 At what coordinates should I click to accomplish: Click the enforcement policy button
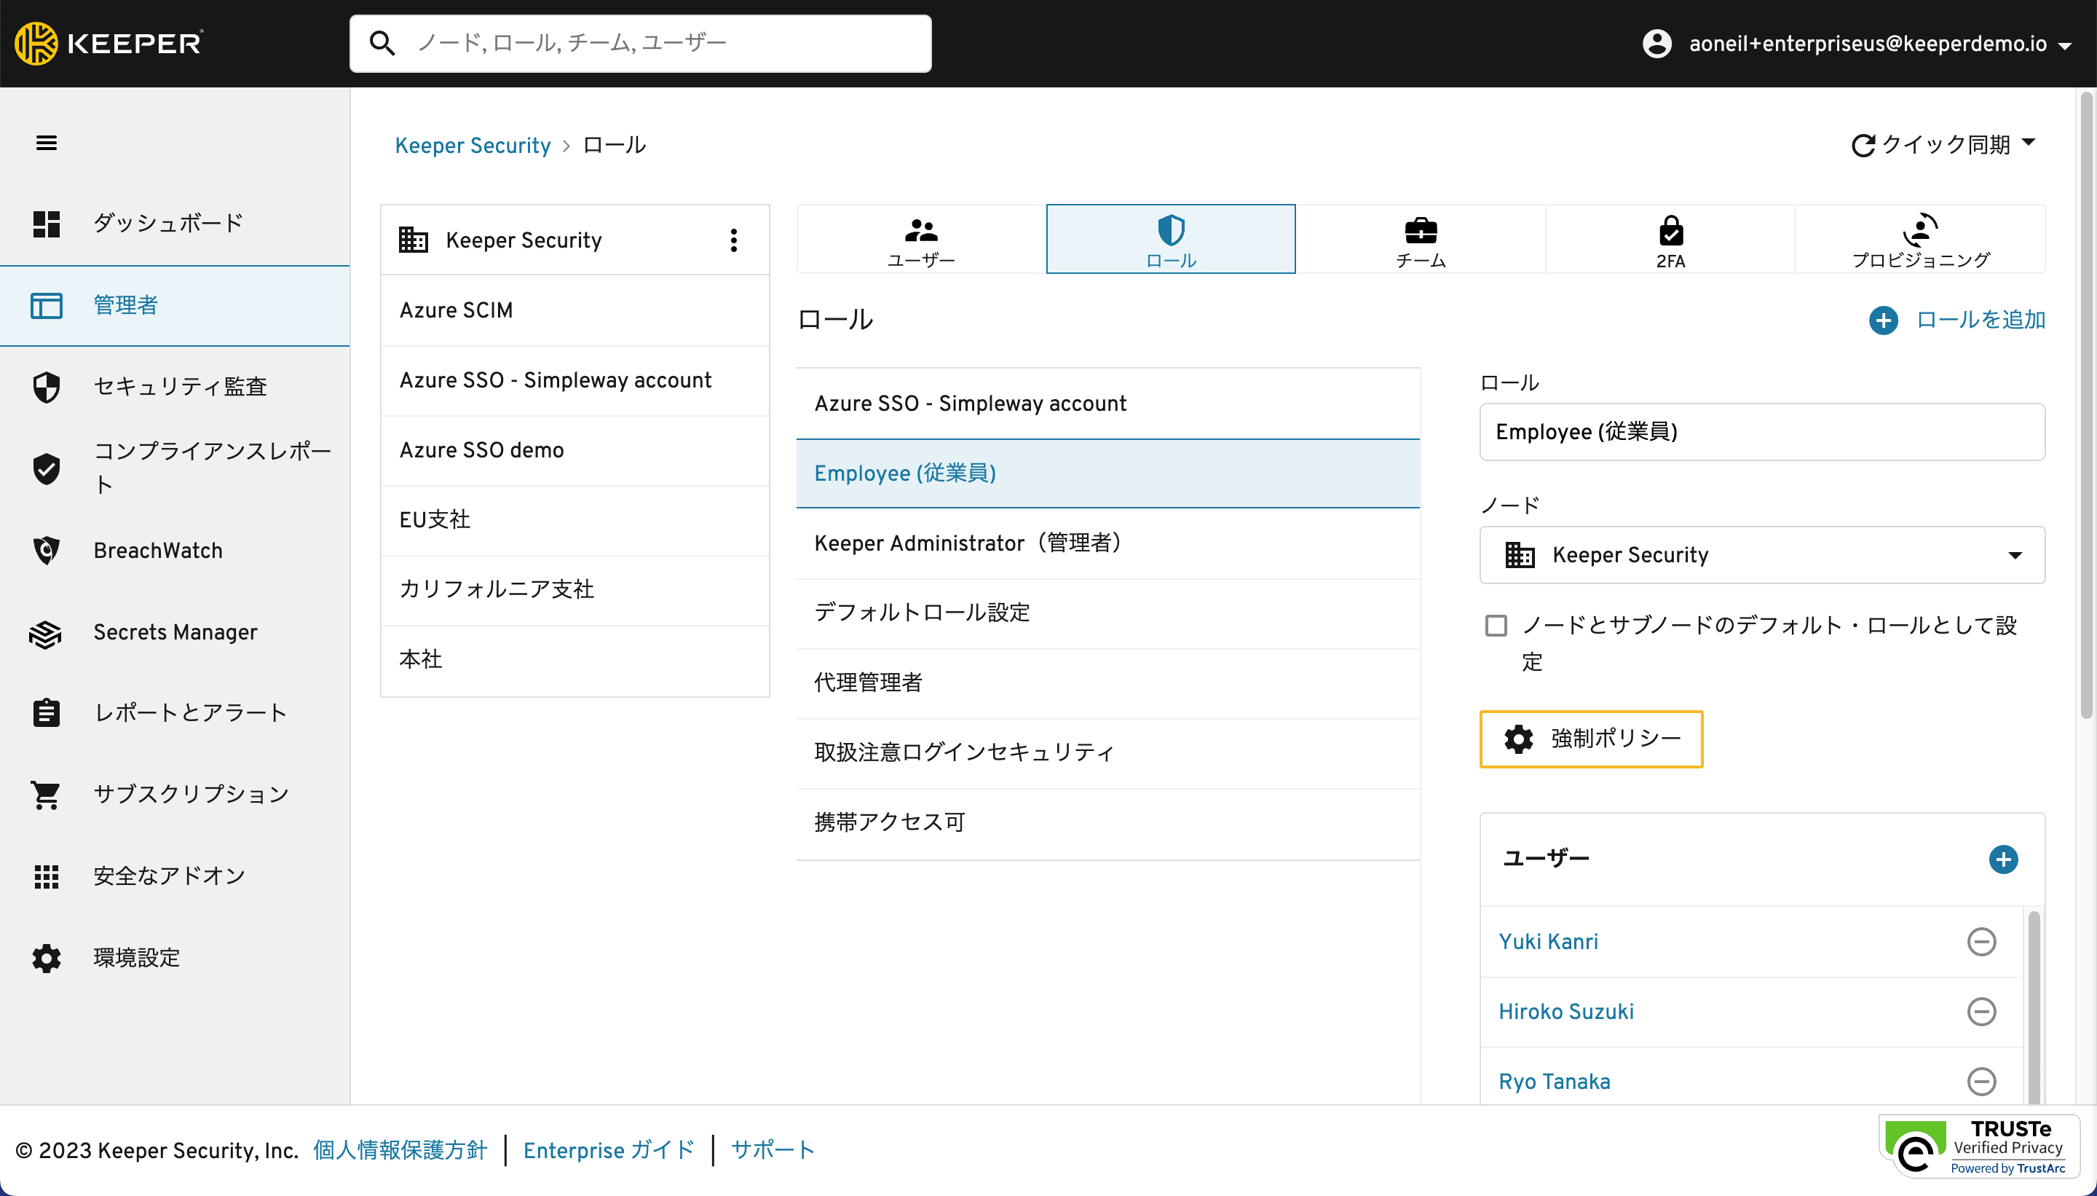click(1590, 739)
